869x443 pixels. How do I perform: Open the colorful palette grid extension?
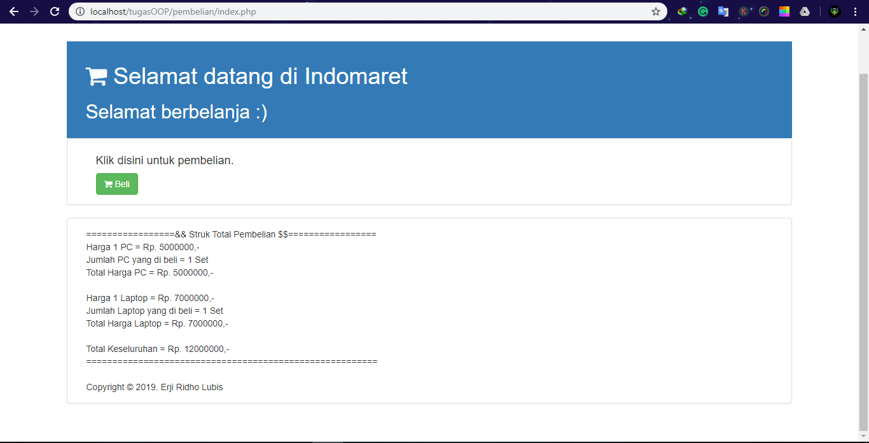pos(784,11)
